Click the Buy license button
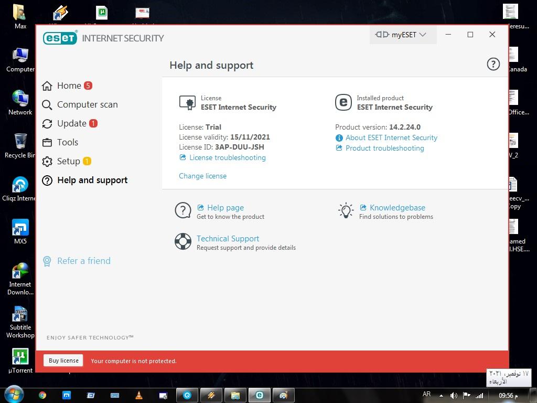The image size is (537, 403). 63,360
